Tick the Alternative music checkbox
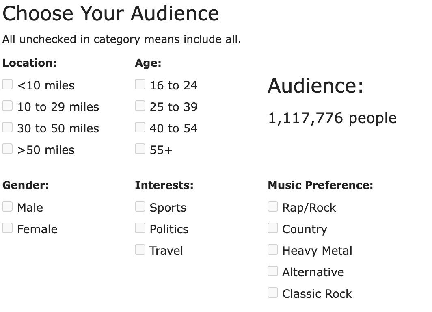Viewport: 432px width, 312px height. pos(273,271)
